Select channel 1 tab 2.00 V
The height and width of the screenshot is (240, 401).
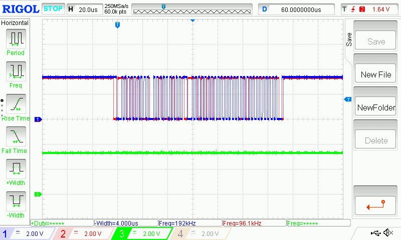pos(27,233)
